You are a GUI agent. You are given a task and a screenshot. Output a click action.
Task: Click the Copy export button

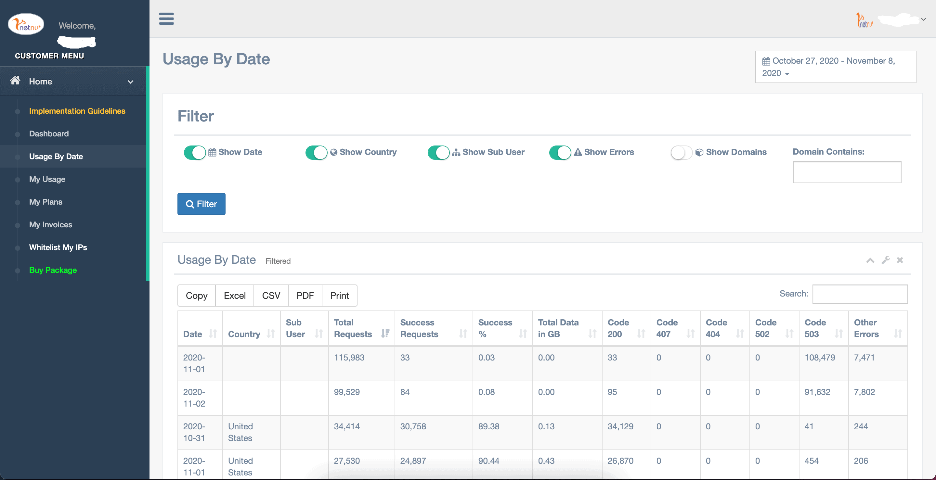pos(197,296)
